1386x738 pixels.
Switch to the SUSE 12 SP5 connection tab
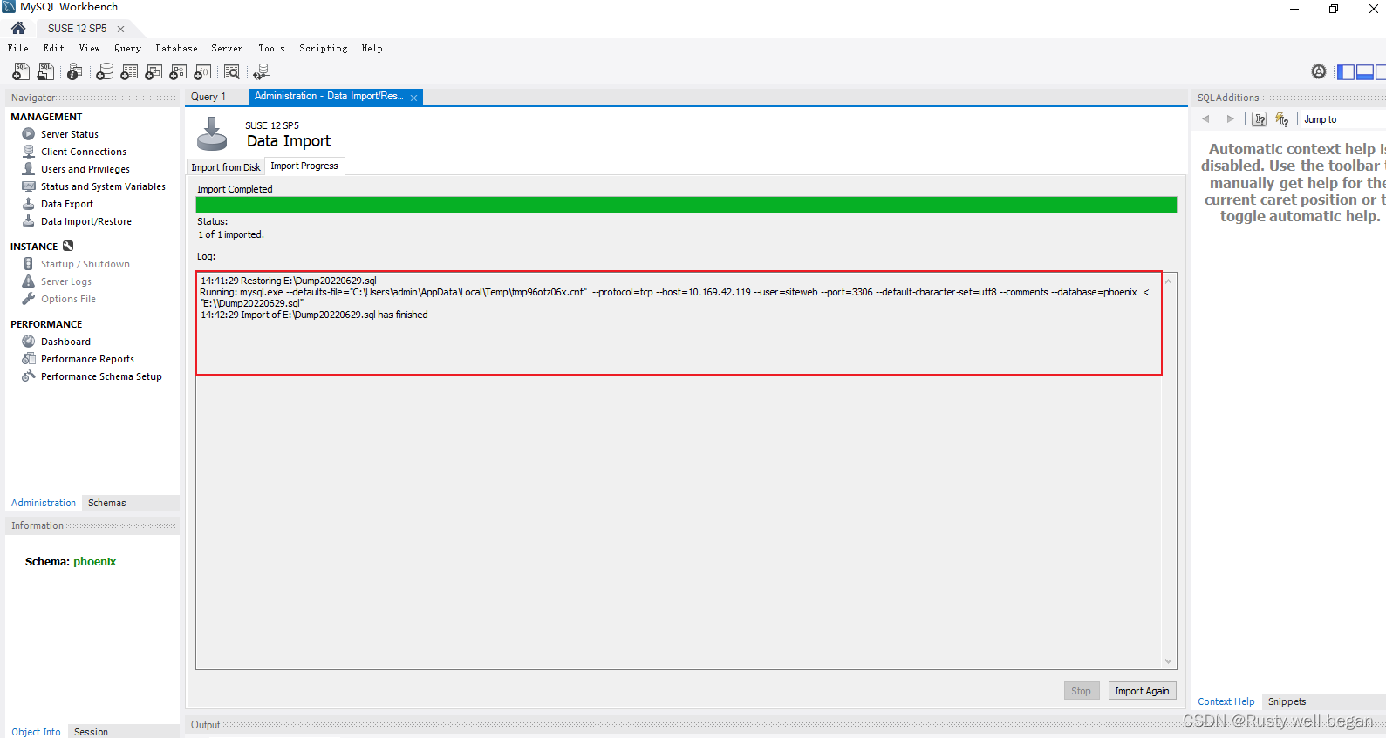coord(78,29)
